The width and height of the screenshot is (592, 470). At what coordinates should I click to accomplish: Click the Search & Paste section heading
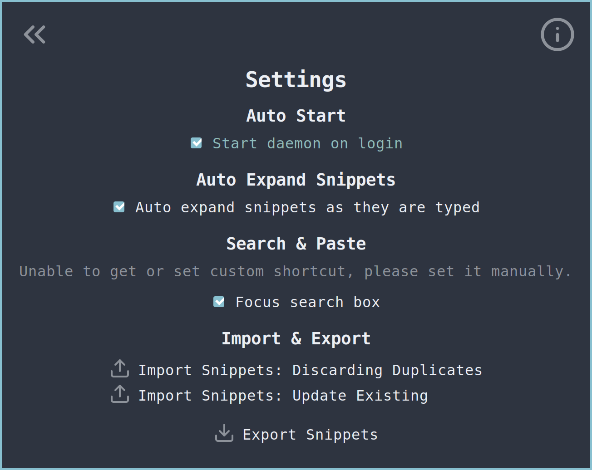pos(296,243)
